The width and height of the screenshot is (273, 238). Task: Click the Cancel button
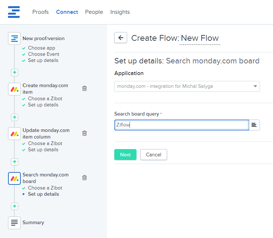[153, 155]
